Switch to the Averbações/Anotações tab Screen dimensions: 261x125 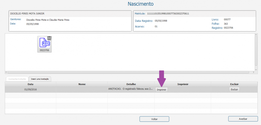(17, 79)
